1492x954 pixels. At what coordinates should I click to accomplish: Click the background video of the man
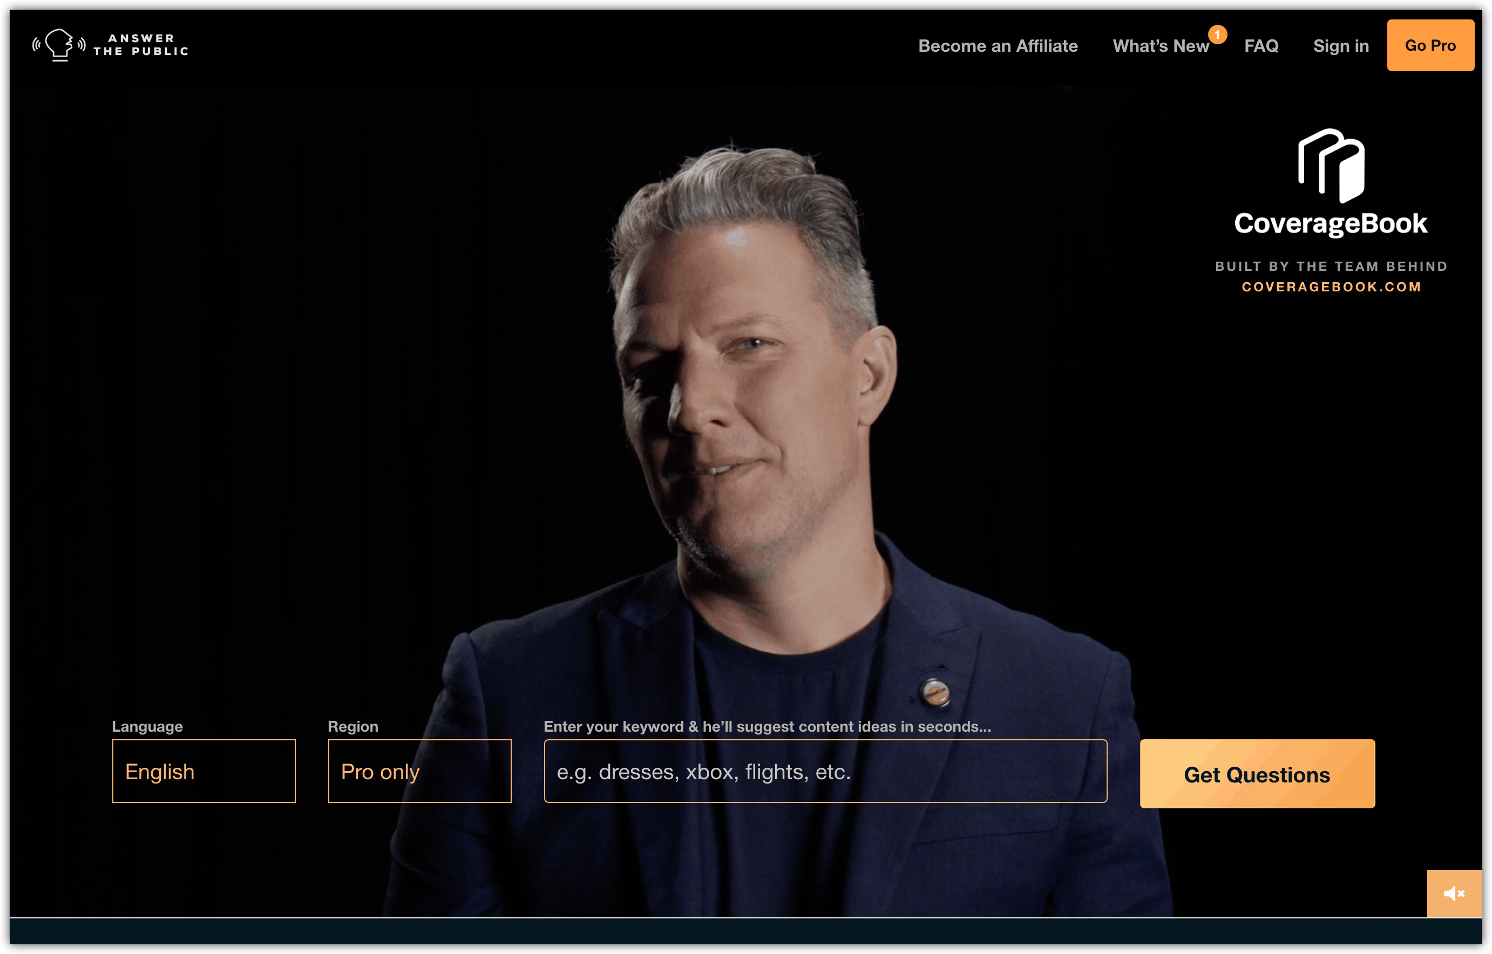(x=743, y=434)
